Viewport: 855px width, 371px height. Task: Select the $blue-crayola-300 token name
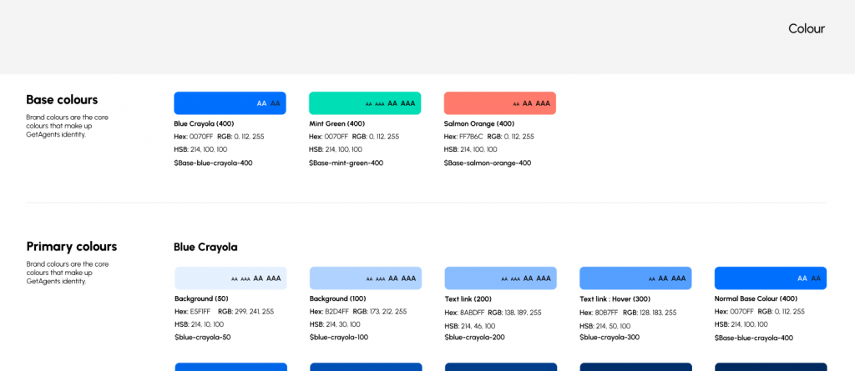click(610, 338)
